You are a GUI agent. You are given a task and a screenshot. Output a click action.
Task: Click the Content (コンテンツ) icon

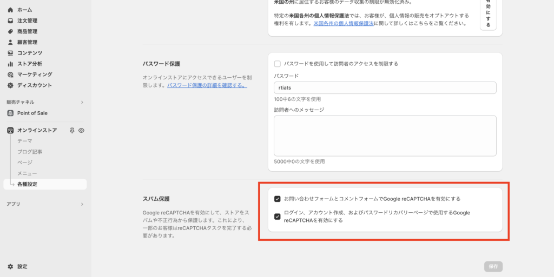point(10,53)
